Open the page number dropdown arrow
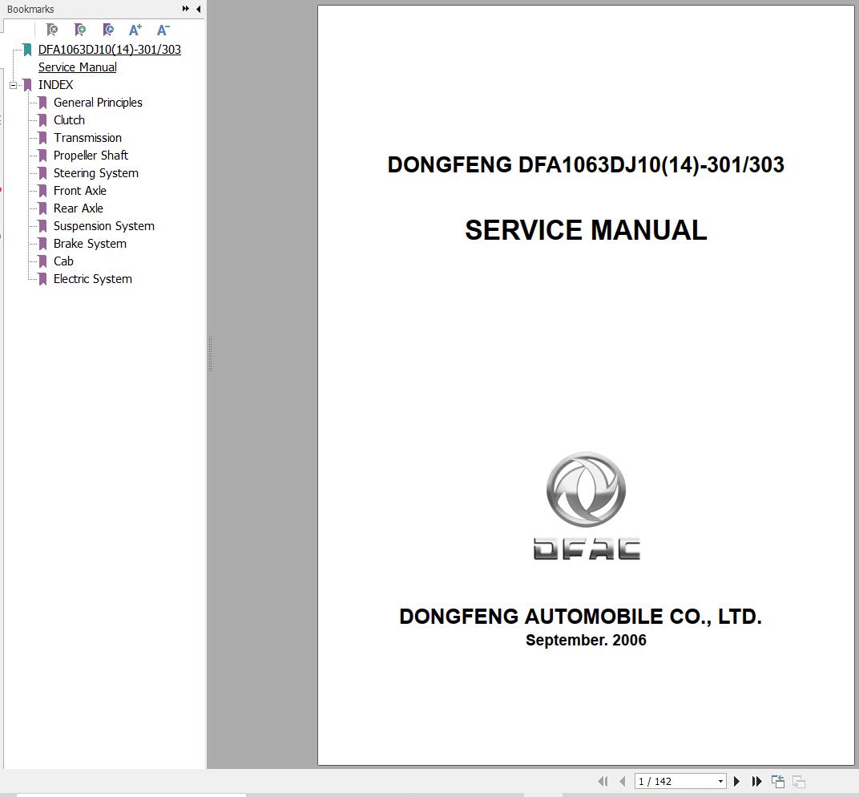 click(x=720, y=781)
